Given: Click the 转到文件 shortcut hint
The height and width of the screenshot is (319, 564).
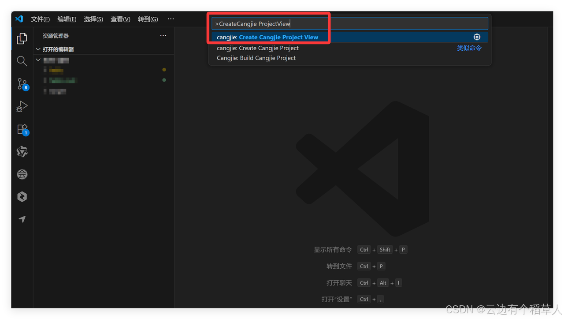Looking at the screenshot, I should tap(339, 266).
